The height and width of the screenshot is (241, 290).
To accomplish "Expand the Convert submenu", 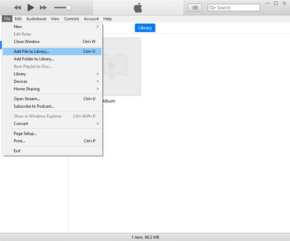I will [x=52, y=123].
